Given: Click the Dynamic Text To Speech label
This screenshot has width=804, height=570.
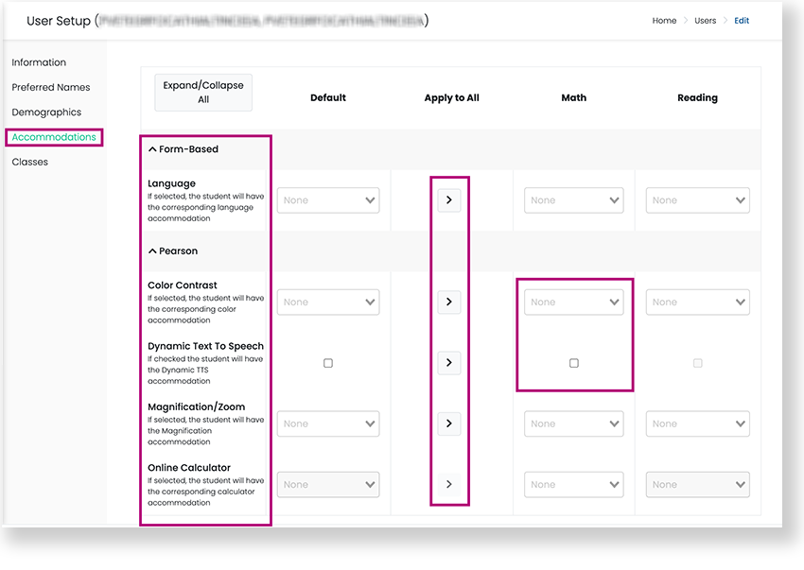Looking at the screenshot, I should click(x=205, y=346).
